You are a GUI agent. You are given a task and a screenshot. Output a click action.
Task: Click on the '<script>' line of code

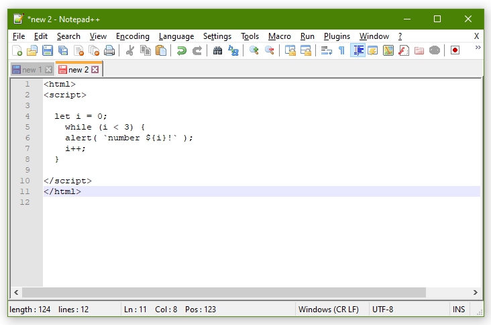[65, 95]
